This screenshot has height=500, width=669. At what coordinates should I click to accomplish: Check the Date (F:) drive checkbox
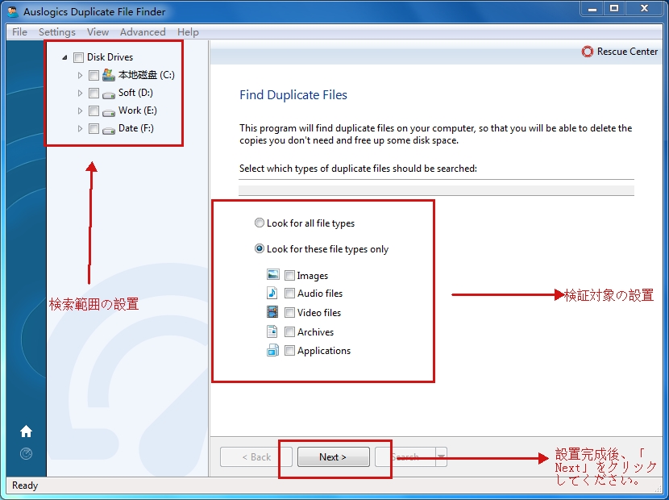pyautogui.click(x=93, y=128)
